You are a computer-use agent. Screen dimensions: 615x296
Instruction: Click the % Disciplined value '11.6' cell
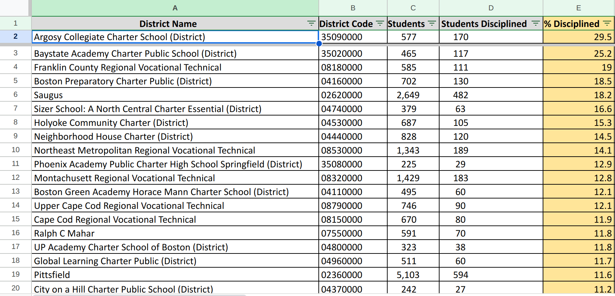(579, 275)
